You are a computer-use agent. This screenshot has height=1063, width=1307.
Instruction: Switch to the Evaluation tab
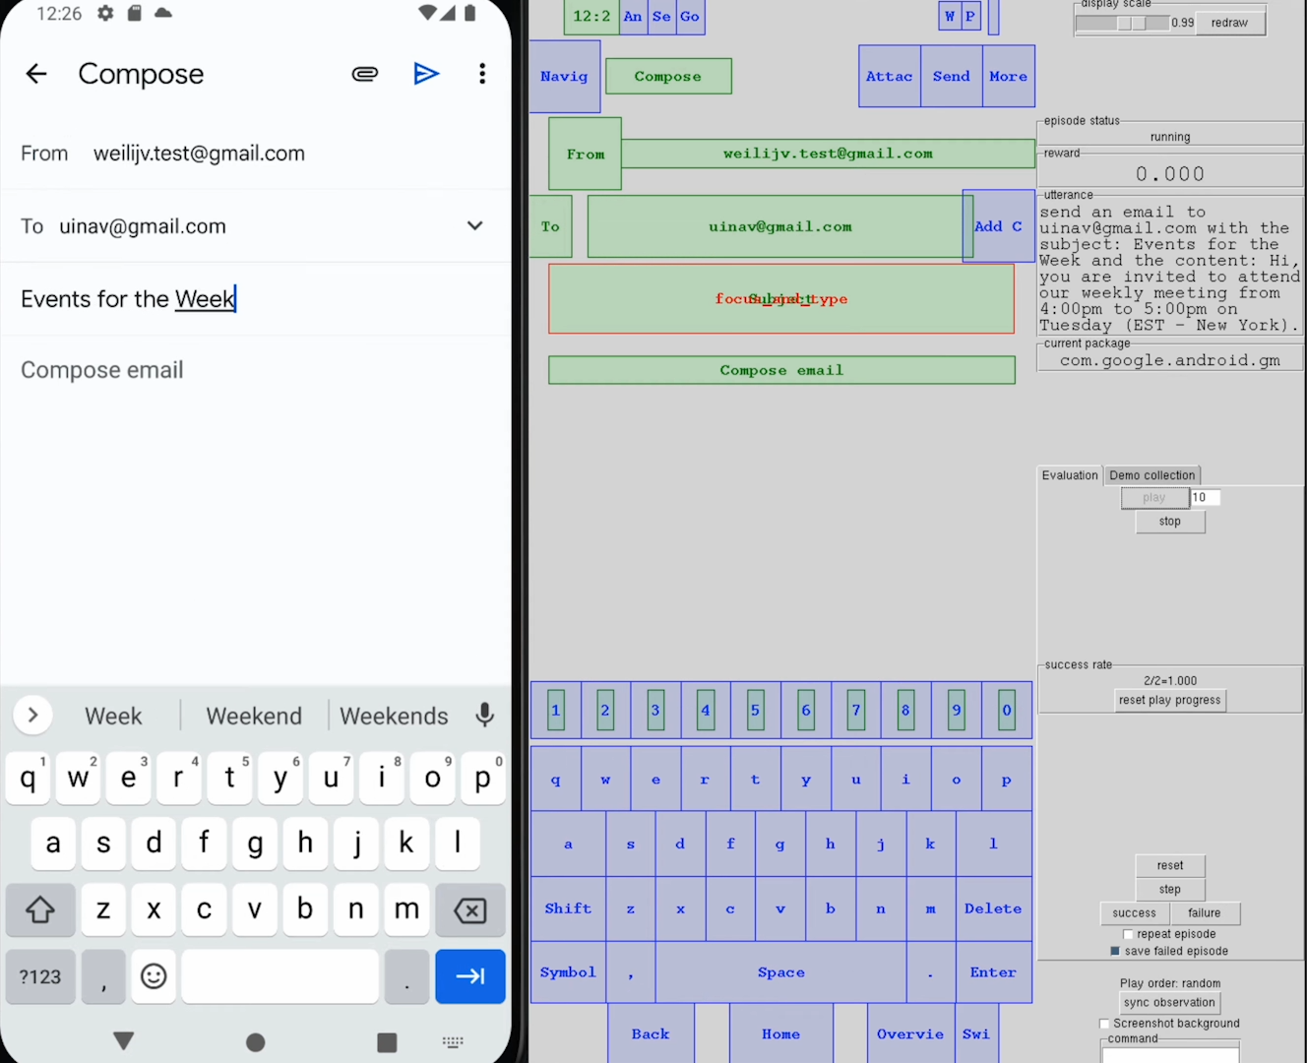coord(1070,475)
